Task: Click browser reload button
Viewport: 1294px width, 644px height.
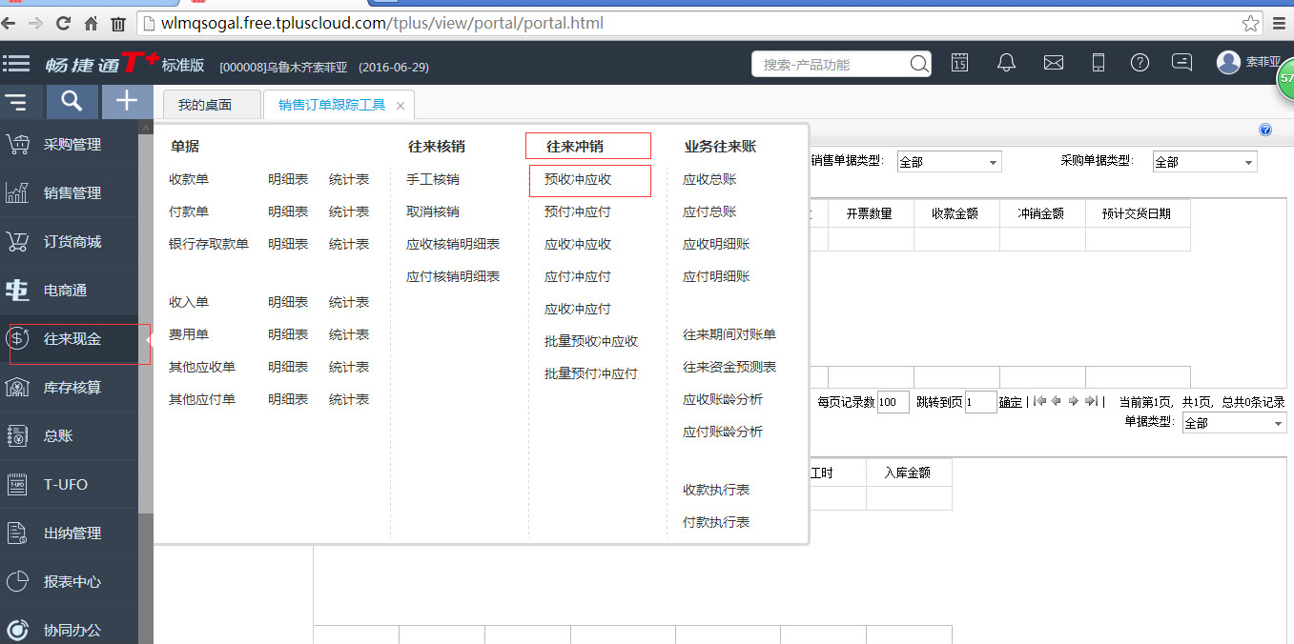Action: coord(64,23)
